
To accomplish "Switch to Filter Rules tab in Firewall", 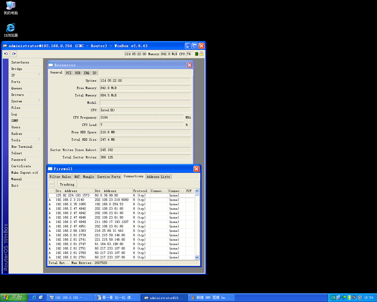I will pyautogui.click(x=60, y=177).
